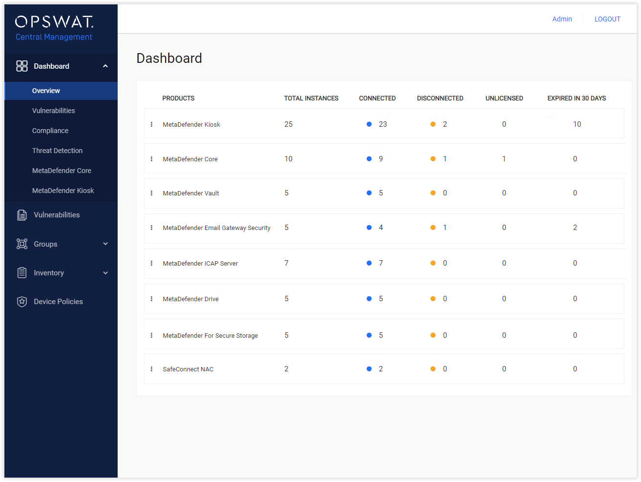Click Kiosk total instances value 25
The width and height of the screenshot is (641, 482).
click(x=289, y=124)
